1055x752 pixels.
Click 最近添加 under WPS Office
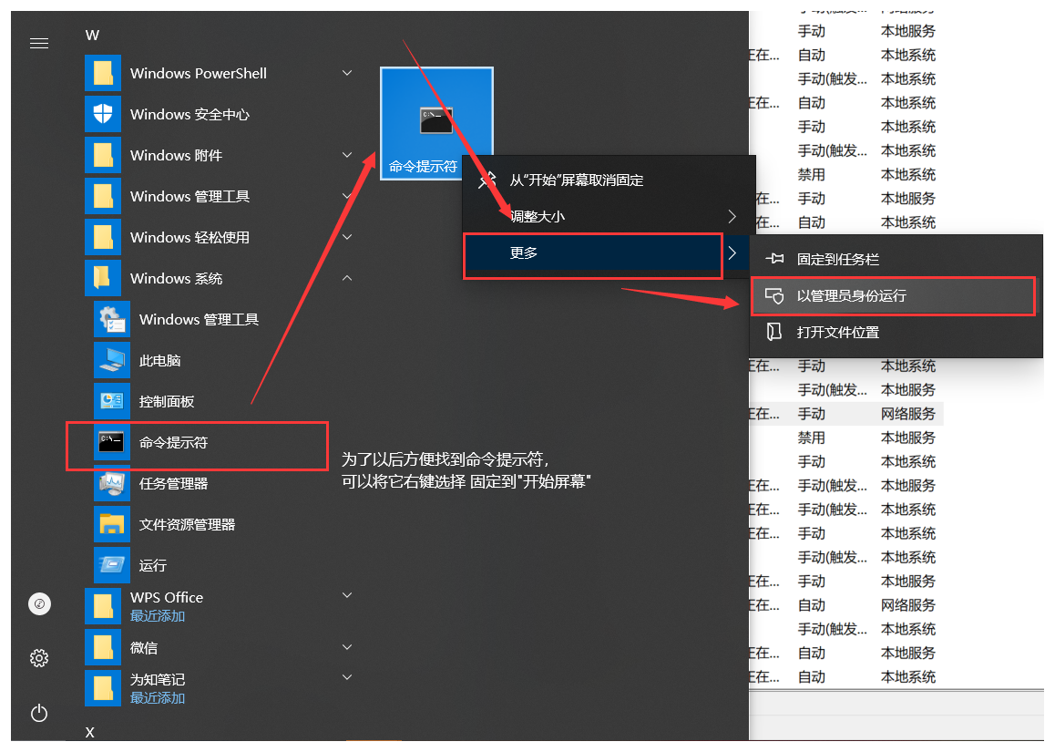(158, 616)
